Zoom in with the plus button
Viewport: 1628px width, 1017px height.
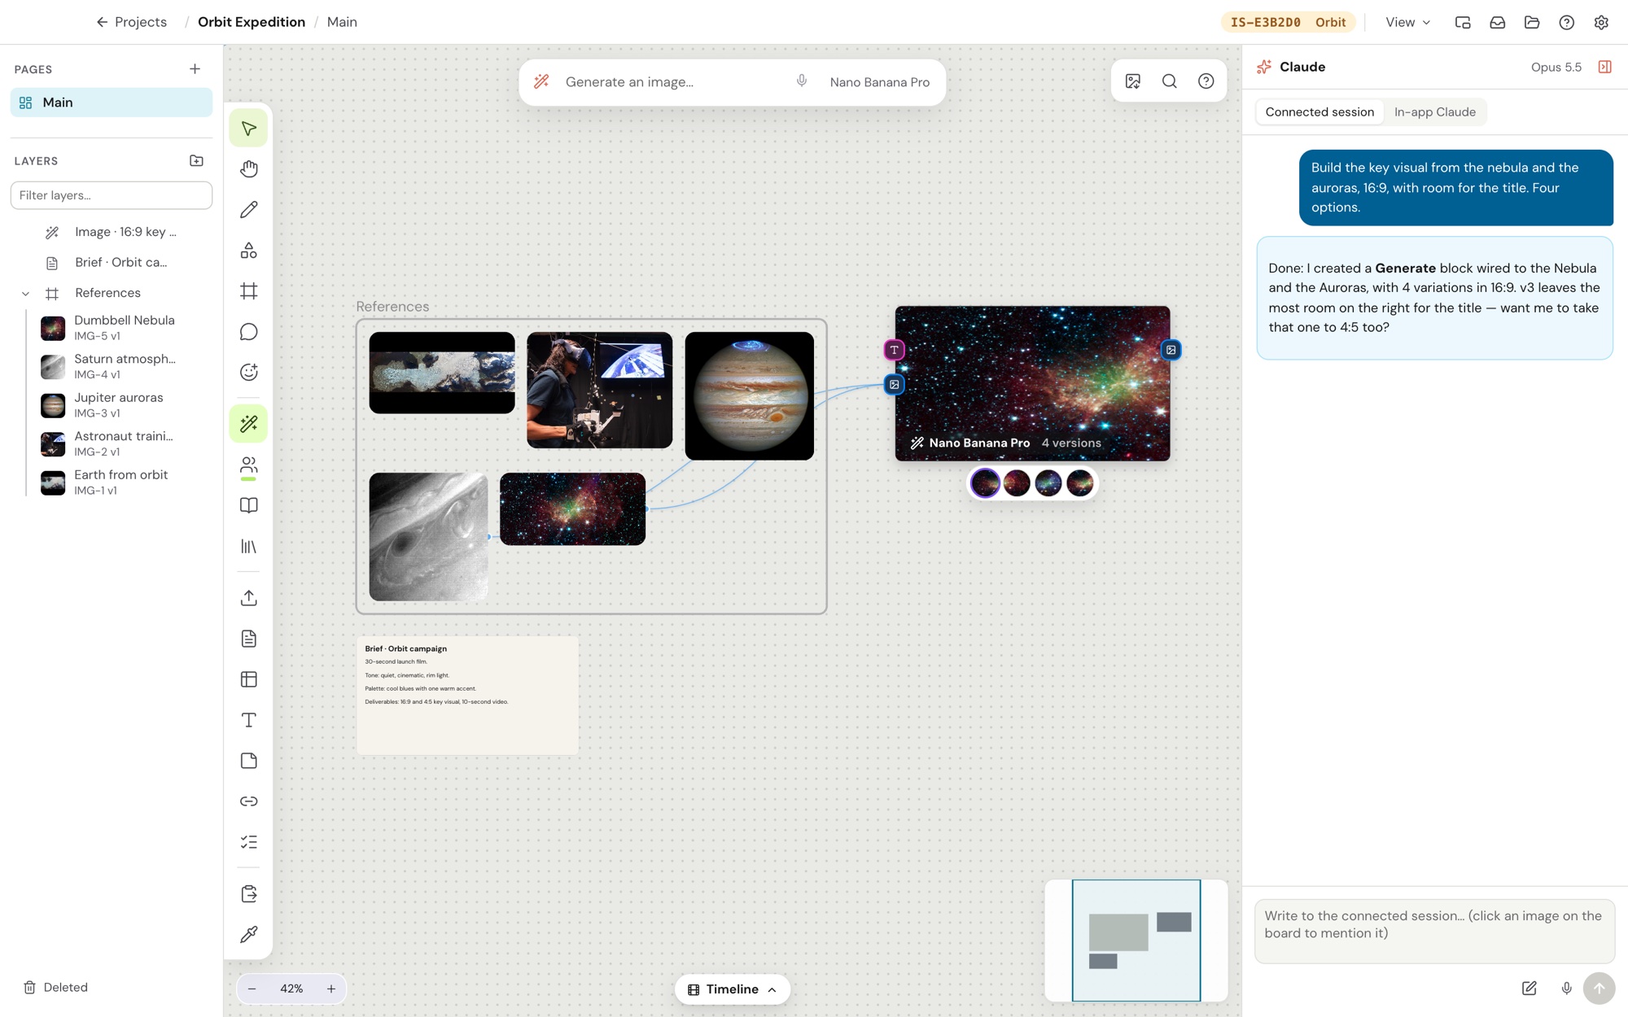pyautogui.click(x=331, y=989)
